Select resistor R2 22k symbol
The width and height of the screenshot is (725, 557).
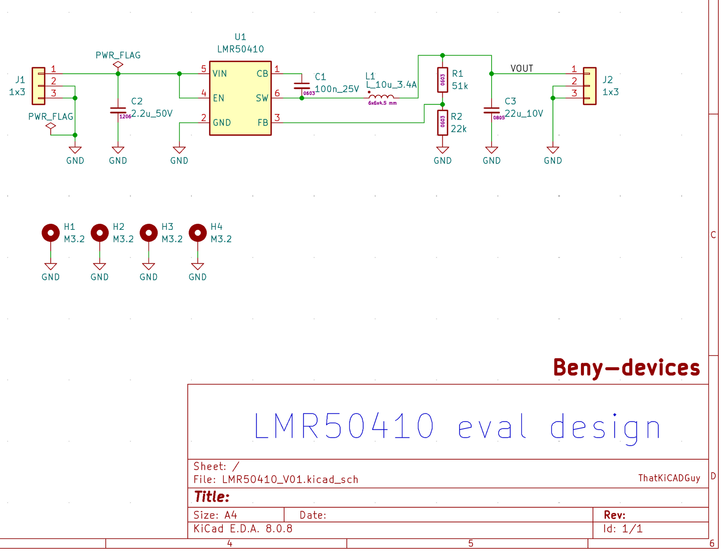tap(442, 122)
